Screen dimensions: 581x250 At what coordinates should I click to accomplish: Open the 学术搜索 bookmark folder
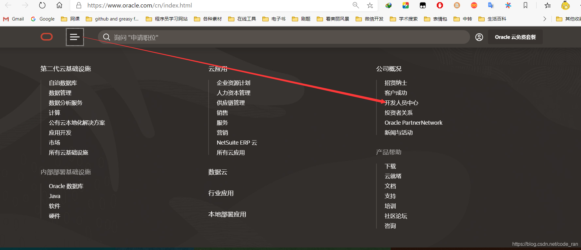pos(404,19)
